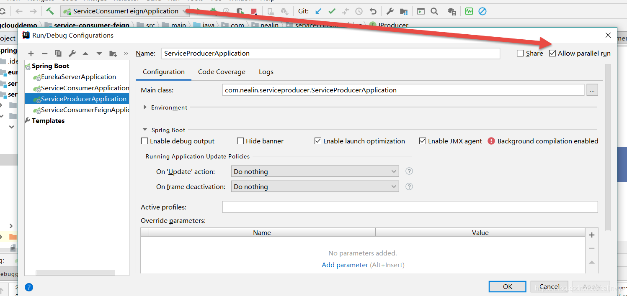
Task: Navigate back with left arrow in main toolbar
Action: pos(19,11)
